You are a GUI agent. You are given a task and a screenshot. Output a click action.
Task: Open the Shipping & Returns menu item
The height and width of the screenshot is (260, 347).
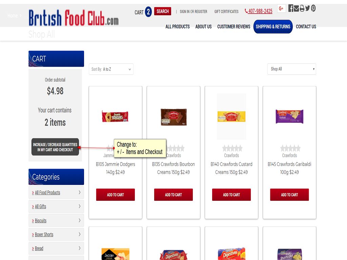273,26
